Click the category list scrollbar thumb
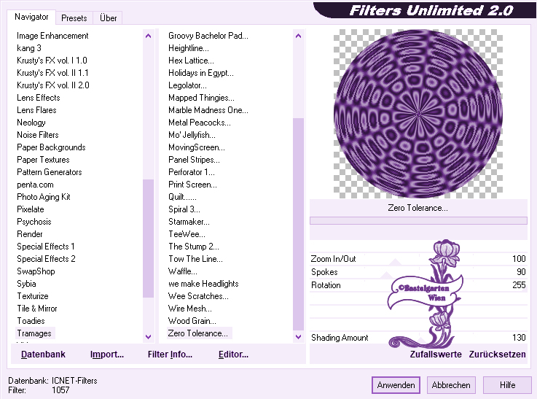 (x=149, y=239)
